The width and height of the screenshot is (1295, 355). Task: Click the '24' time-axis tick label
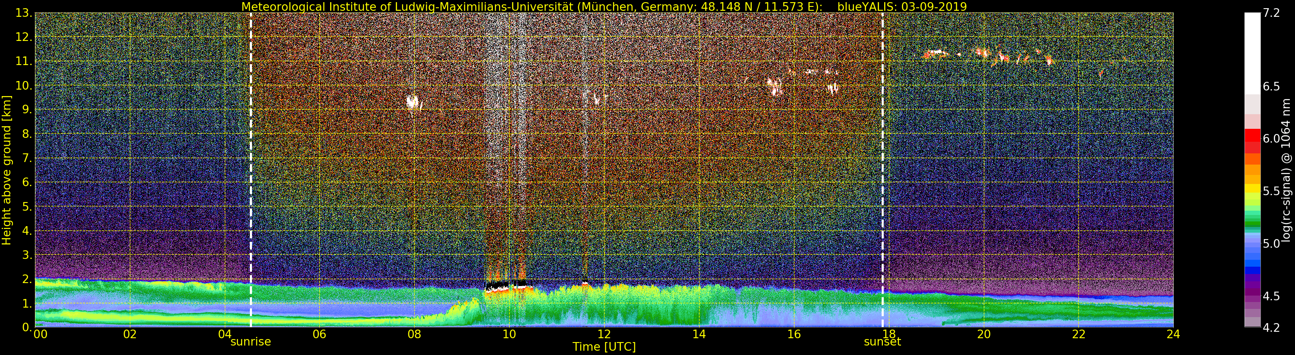1173,334
